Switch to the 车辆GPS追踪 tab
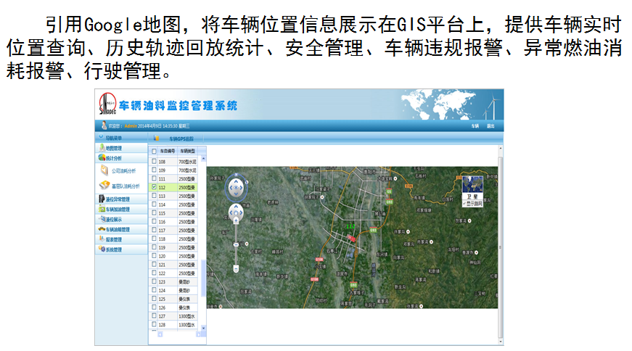The width and height of the screenshot is (632, 351). 181,138
